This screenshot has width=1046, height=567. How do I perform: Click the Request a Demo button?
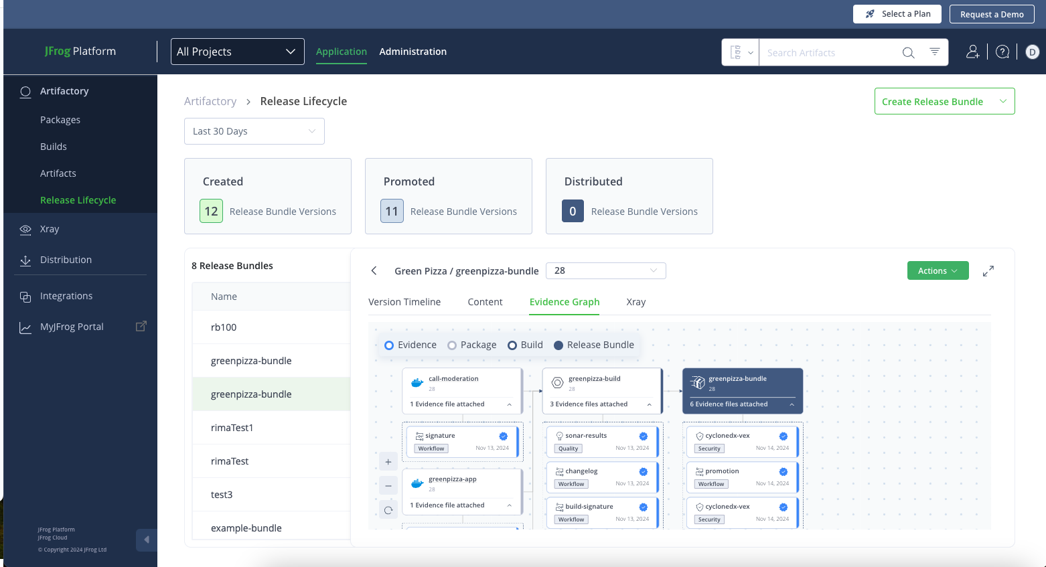991,14
